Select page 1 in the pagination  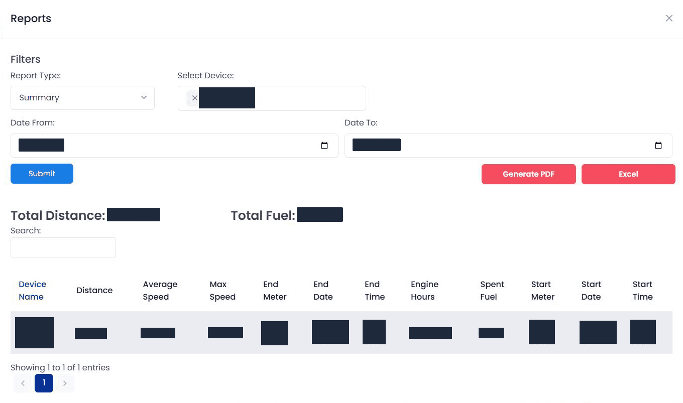pos(44,383)
